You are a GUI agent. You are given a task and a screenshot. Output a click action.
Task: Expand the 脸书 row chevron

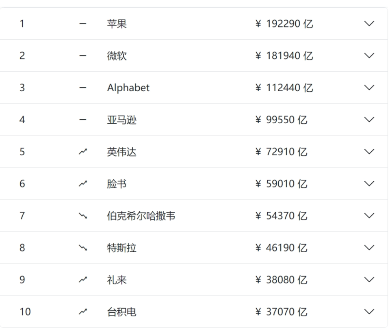point(369,184)
